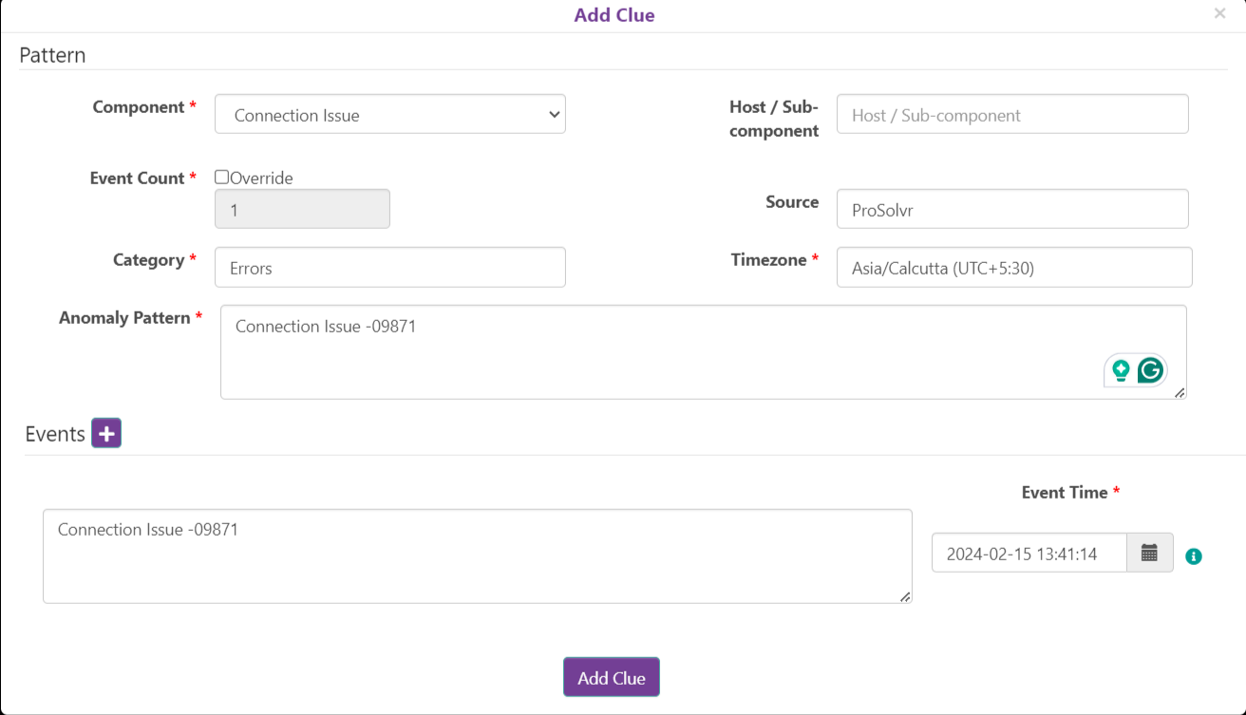Screen dimensions: 1246x715
Task: Click the Grammarly icon in Anomaly Pattern box
Action: coord(1151,370)
